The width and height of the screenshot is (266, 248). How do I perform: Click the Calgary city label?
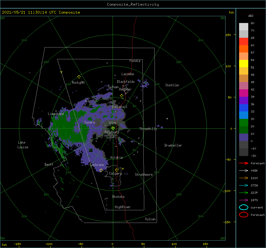115,173
